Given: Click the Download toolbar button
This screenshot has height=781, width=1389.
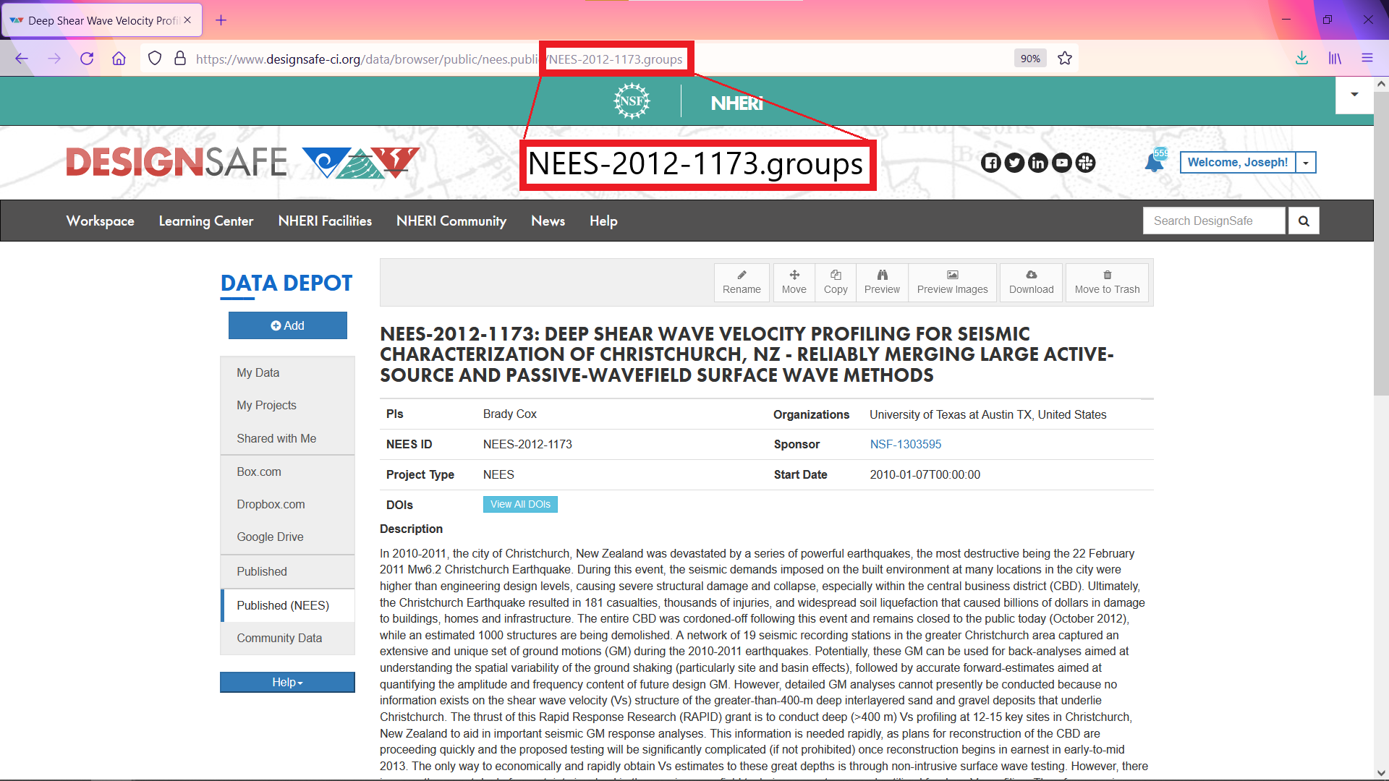Looking at the screenshot, I should 1032,282.
